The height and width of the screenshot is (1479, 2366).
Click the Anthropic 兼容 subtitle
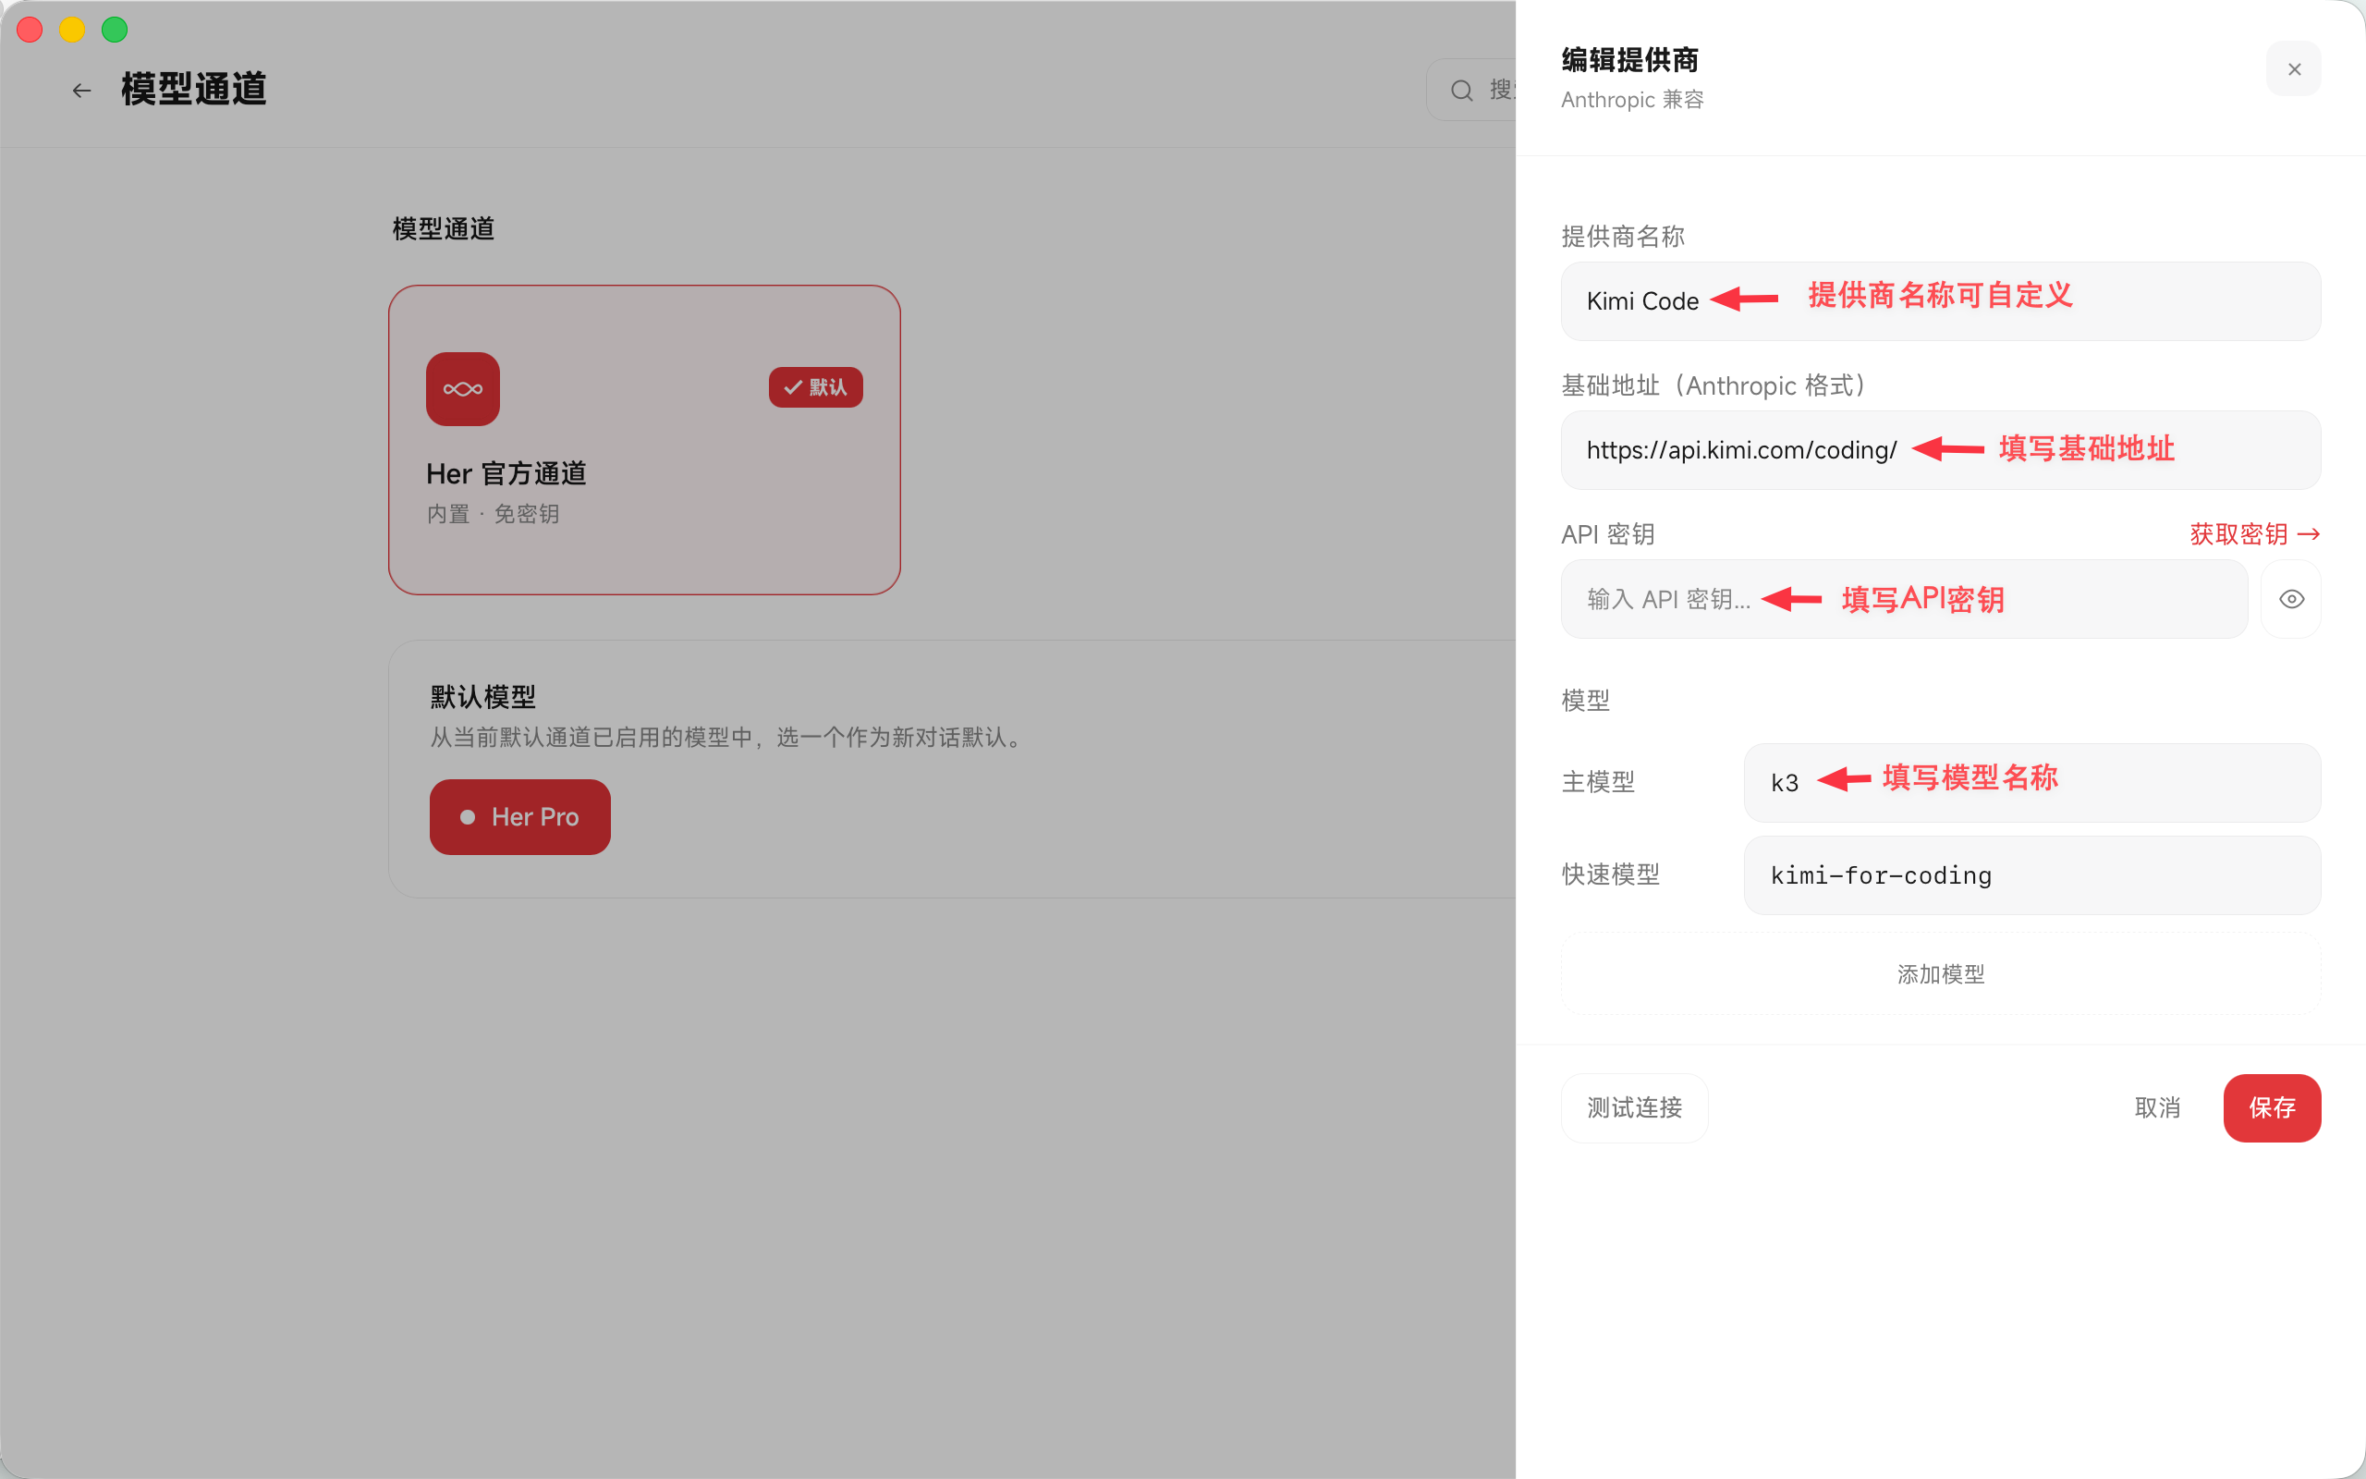(1632, 100)
